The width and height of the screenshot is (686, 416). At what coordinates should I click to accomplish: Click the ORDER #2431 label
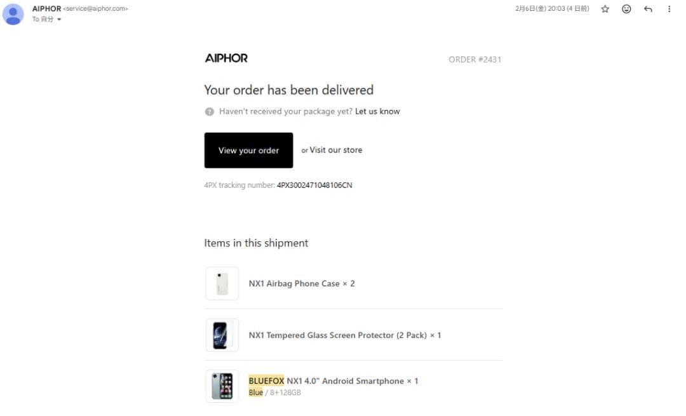474,60
